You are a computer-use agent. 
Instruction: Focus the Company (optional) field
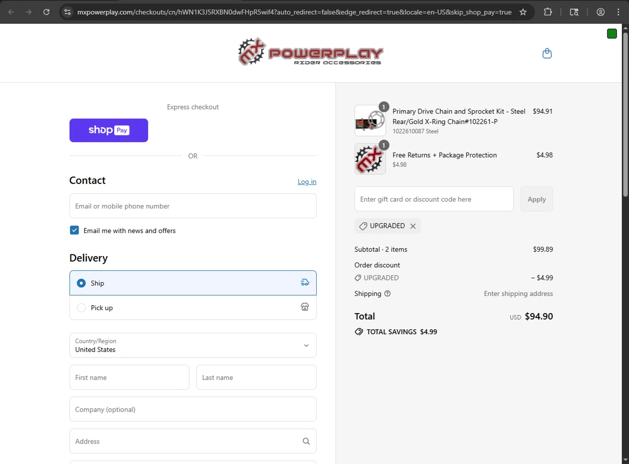click(193, 409)
